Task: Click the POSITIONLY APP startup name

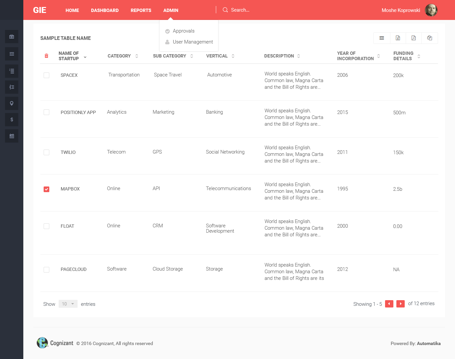Action: pyautogui.click(x=78, y=112)
